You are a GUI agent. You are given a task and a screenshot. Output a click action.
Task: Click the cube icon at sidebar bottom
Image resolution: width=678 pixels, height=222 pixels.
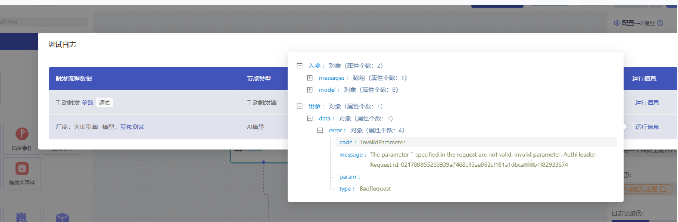point(62,217)
